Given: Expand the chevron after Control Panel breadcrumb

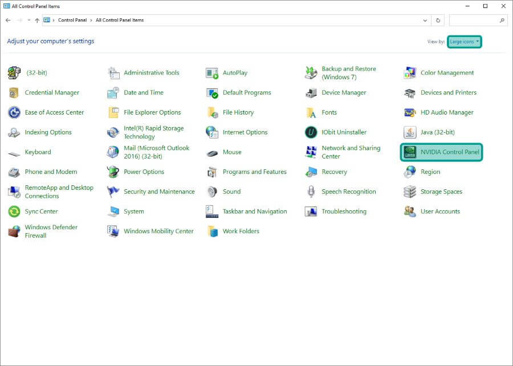Looking at the screenshot, I should tap(91, 21).
